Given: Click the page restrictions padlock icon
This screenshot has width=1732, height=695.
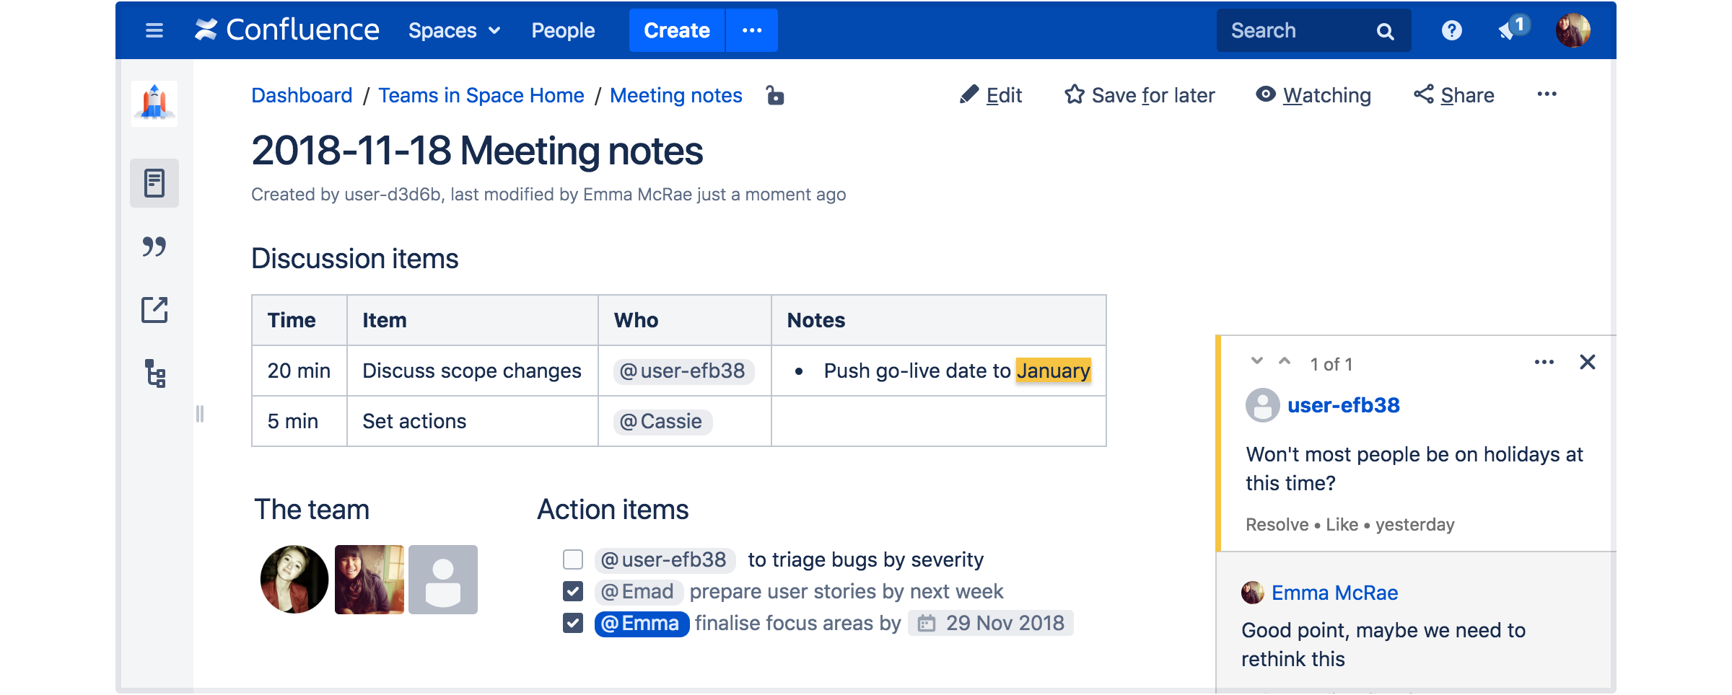Looking at the screenshot, I should (775, 95).
